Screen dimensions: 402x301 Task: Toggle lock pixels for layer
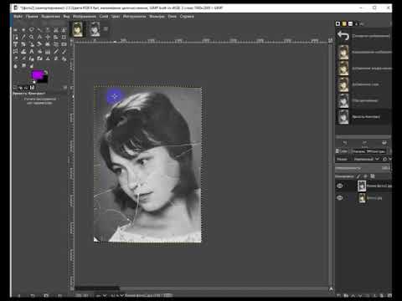(358, 176)
